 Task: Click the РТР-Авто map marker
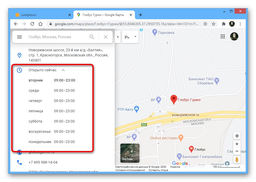[x=136, y=109]
